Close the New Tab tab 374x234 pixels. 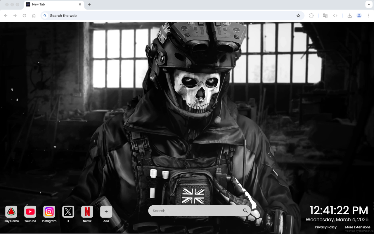(80, 4)
